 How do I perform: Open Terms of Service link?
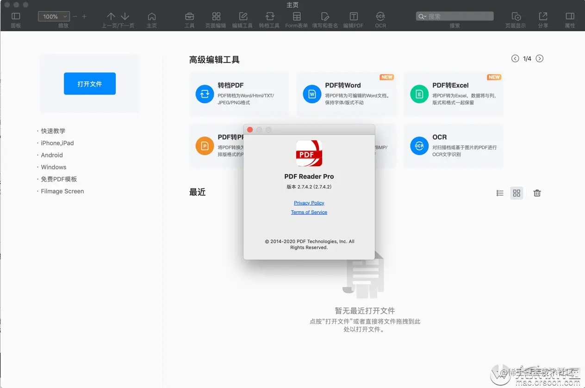[309, 212]
